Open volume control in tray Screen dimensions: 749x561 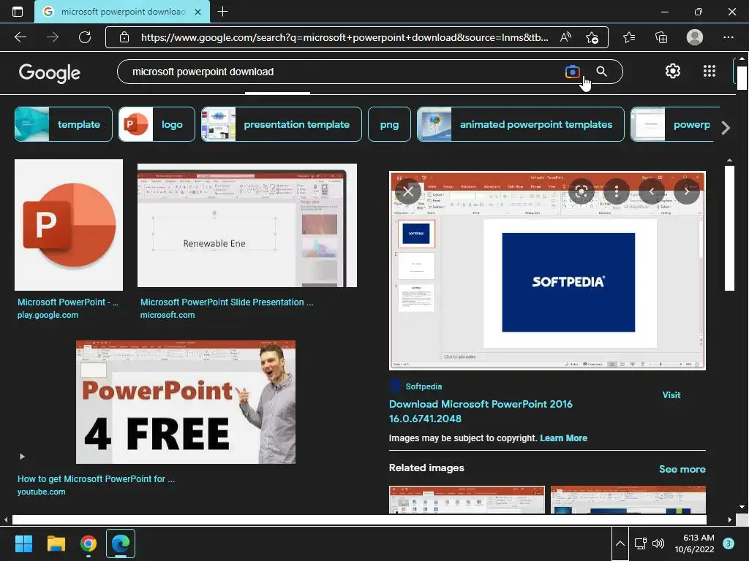coord(658,543)
